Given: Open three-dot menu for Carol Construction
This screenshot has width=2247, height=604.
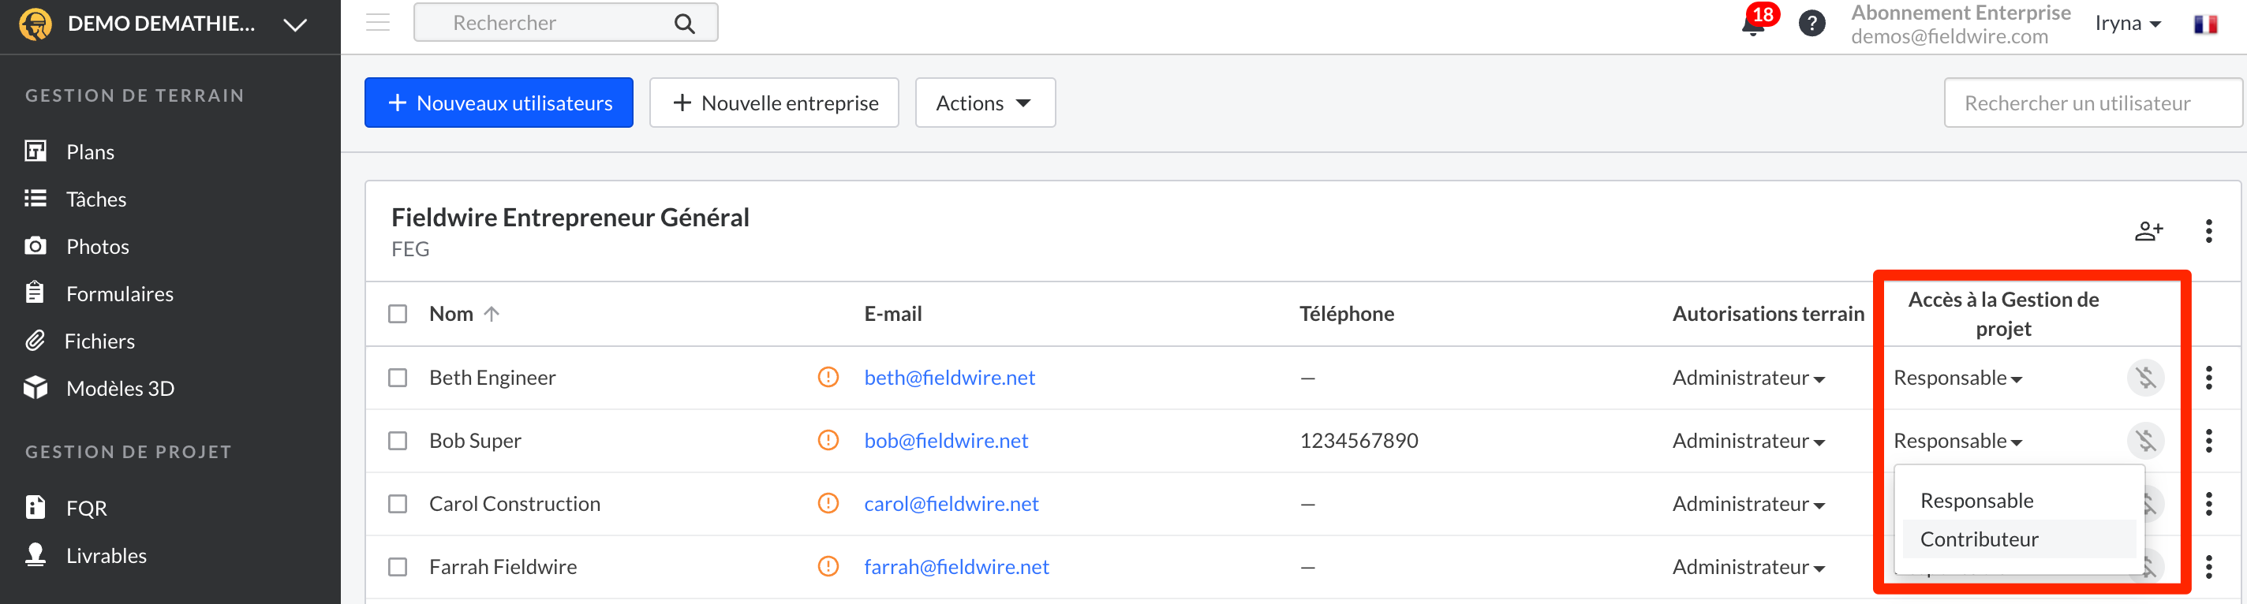Looking at the screenshot, I should tap(2208, 503).
